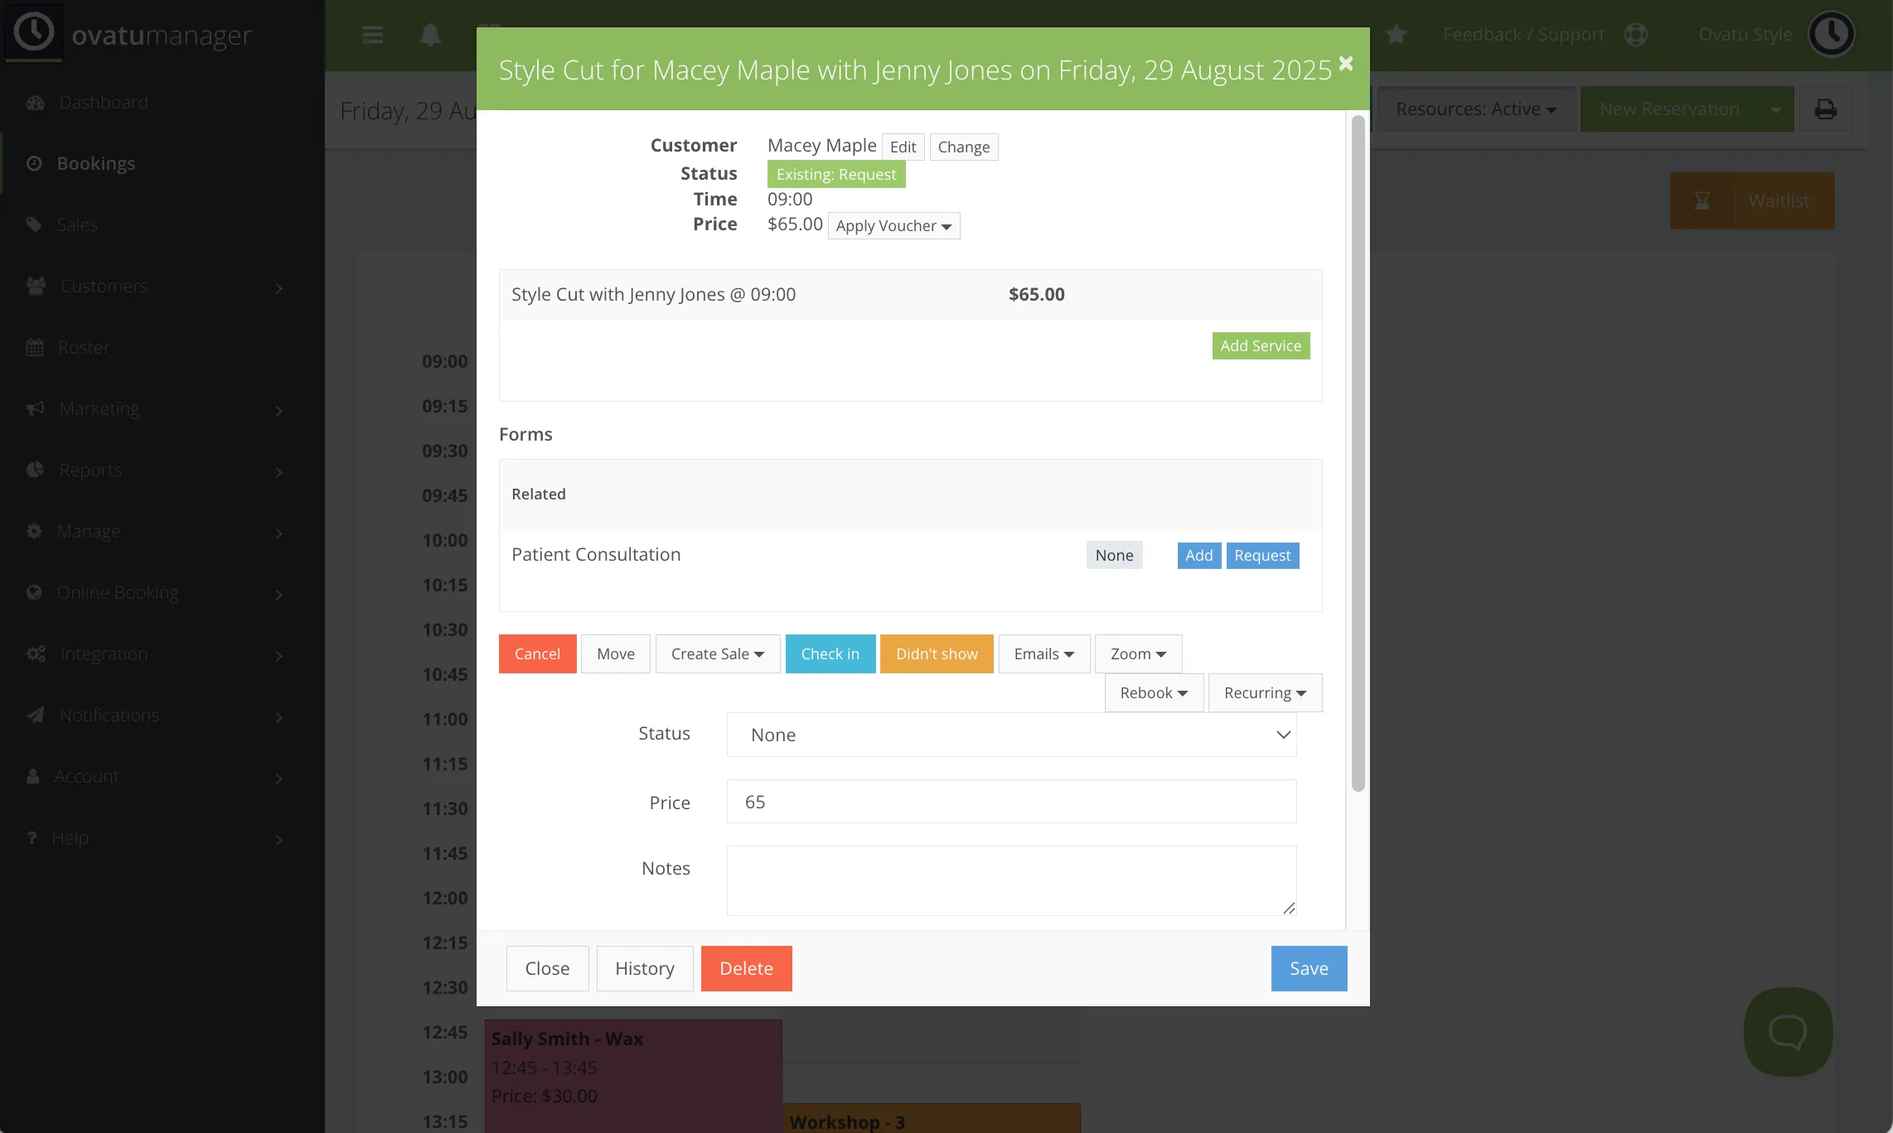Close dialog with the X icon
The width and height of the screenshot is (1893, 1133).
[1346, 63]
